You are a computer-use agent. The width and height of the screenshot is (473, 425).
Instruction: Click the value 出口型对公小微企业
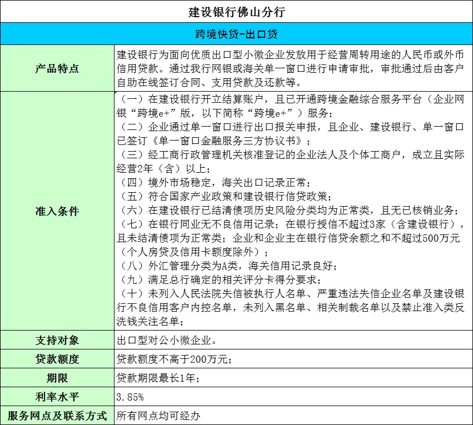click(167, 341)
